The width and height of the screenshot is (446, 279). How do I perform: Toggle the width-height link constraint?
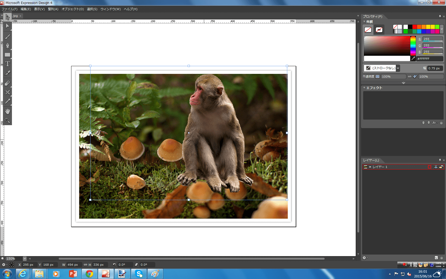85,265
